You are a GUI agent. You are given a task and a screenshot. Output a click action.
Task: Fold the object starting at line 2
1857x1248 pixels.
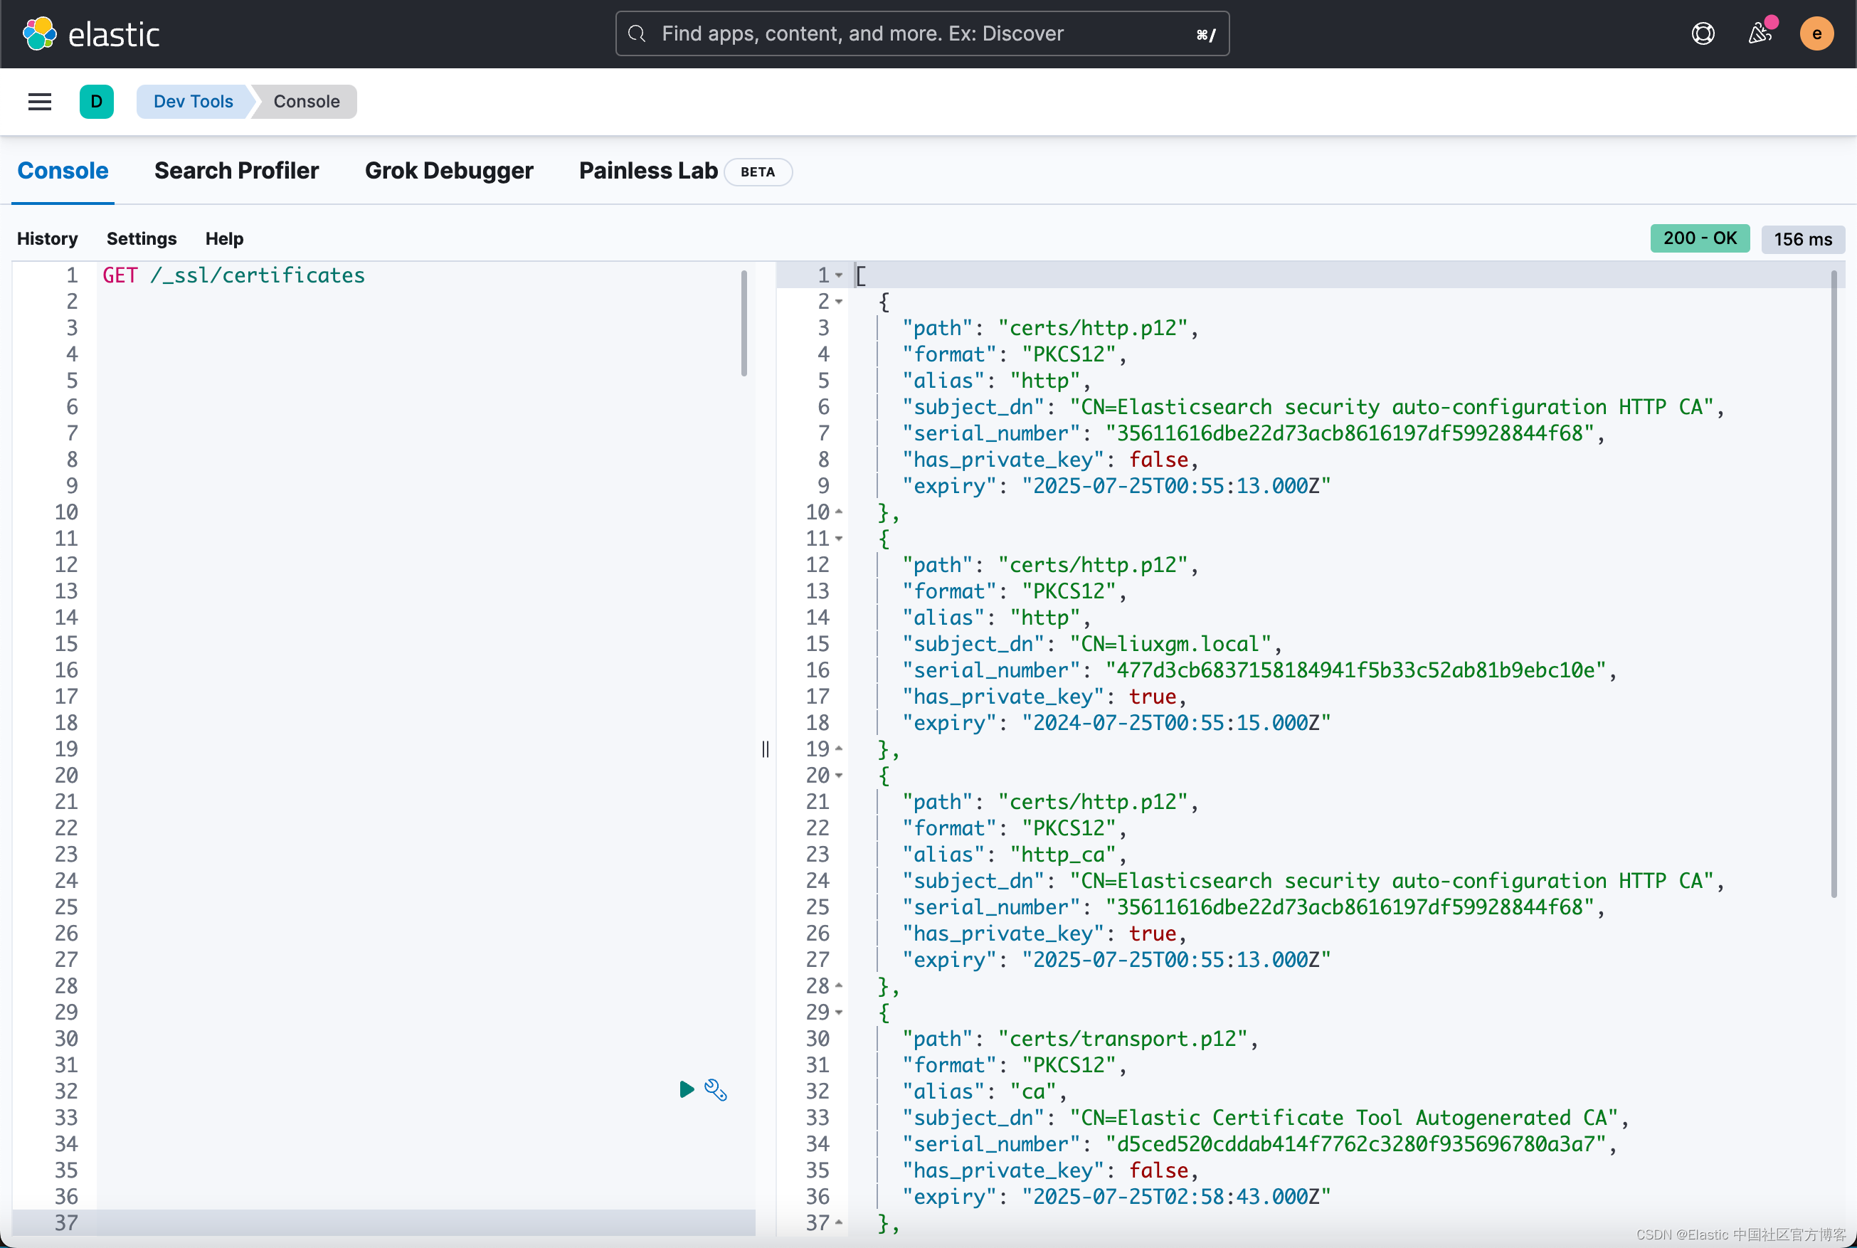(839, 302)
